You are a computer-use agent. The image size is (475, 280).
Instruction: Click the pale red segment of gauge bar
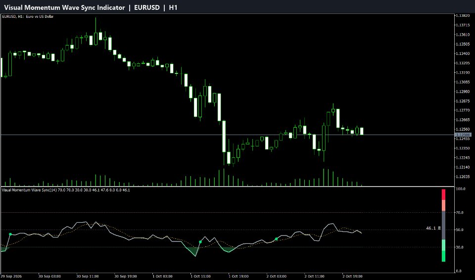coord(443,205)
